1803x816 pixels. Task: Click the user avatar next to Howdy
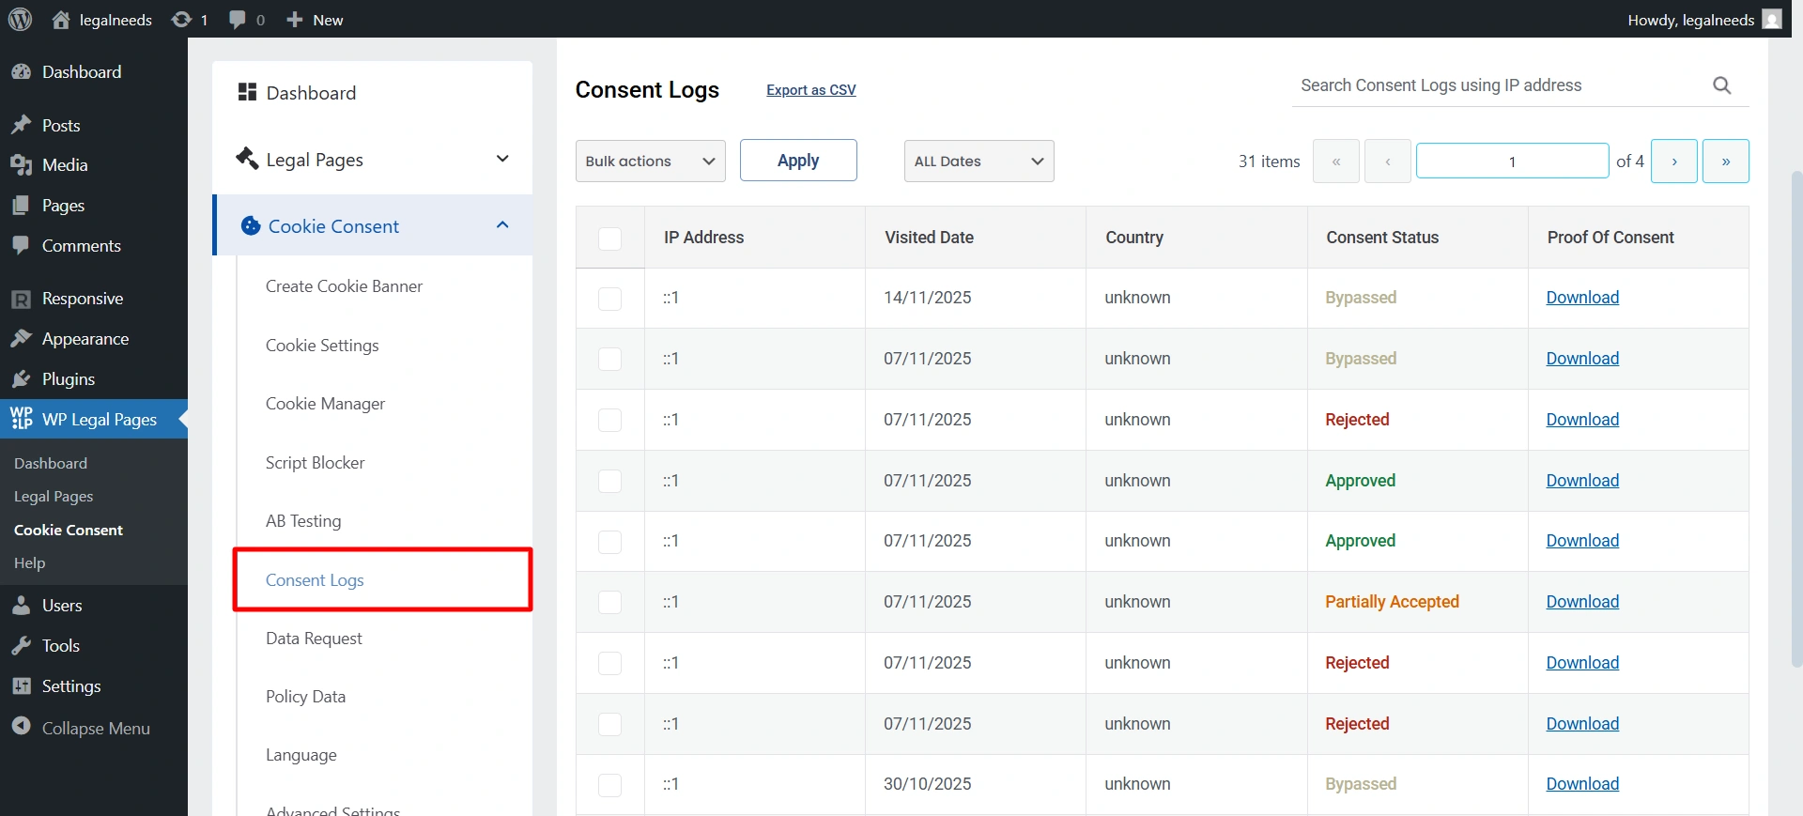coord(1771,20)
